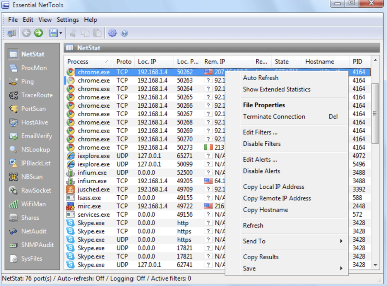Click the scroll up arrow in NetStat list
The width and height of the screenshot is (387, 286).
(375, 60)
